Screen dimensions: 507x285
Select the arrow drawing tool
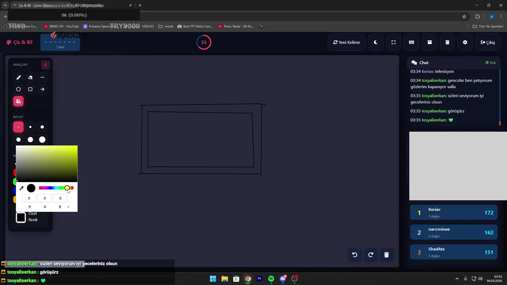tap(42, 89)
